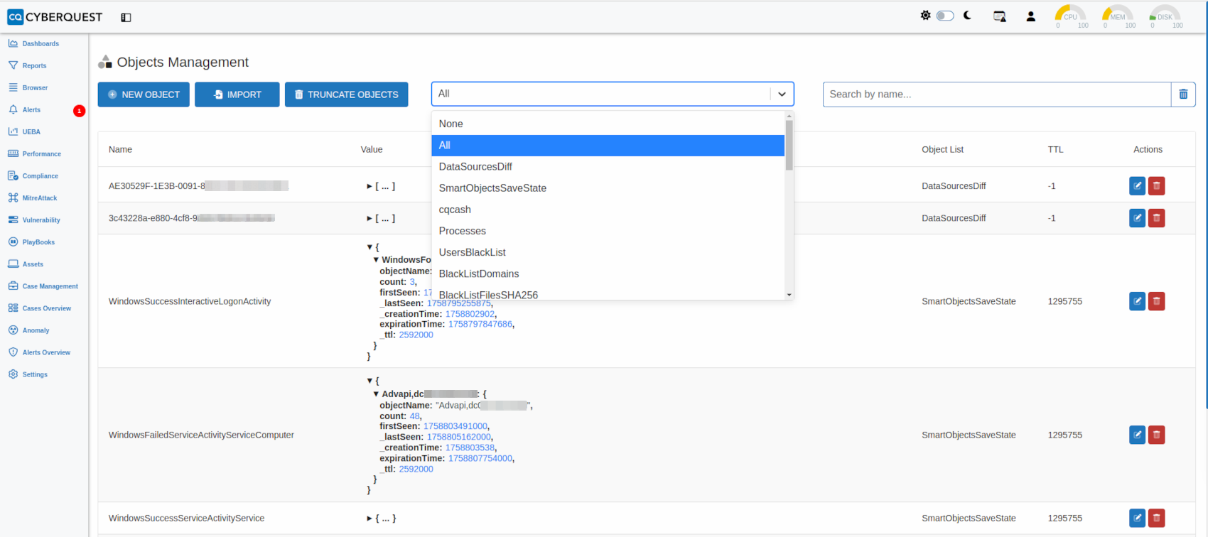Viewport: 1208px width, 537px height.
Task: Edit the WindowsSuccessInteractiveLogonActivity object
Action: 1137,301
